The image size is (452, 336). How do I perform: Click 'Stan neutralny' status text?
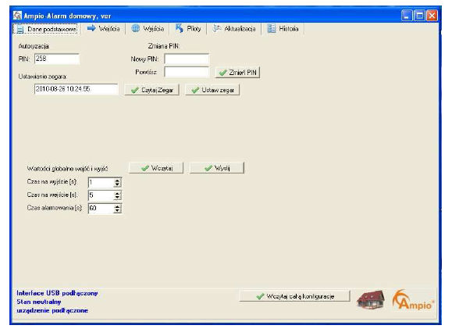(38, 302)
